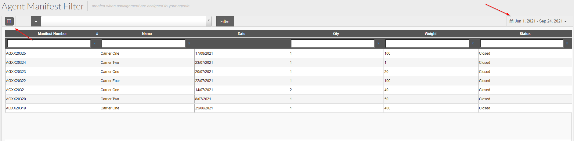Sort by the Name column header
The width and height of the screenshot is (574, 141).
[147, 34]
